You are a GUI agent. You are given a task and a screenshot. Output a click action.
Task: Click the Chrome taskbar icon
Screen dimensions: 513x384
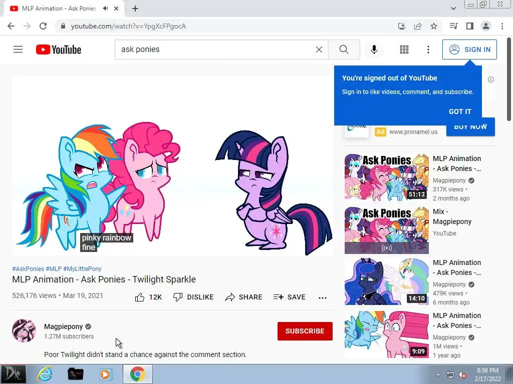pyautogui.click(x=137, y=374)
